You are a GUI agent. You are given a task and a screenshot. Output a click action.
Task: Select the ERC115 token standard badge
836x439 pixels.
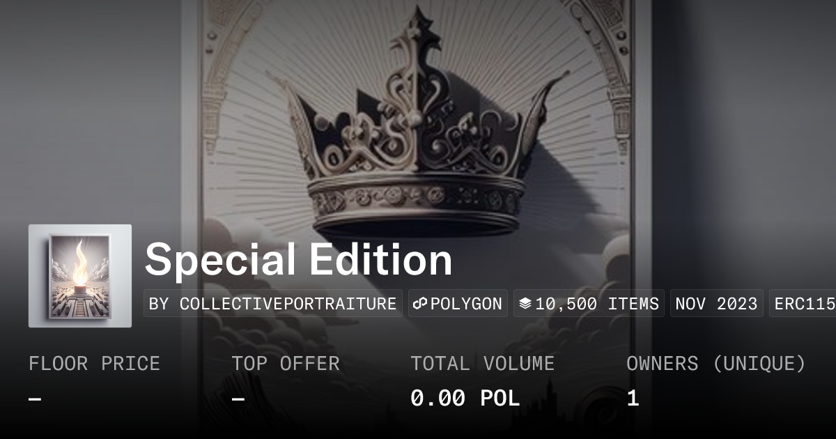click(x=803, y=304)
